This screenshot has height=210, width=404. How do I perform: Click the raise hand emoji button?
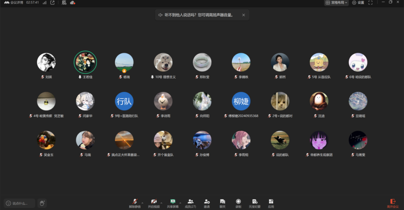[x=42, y=203]
